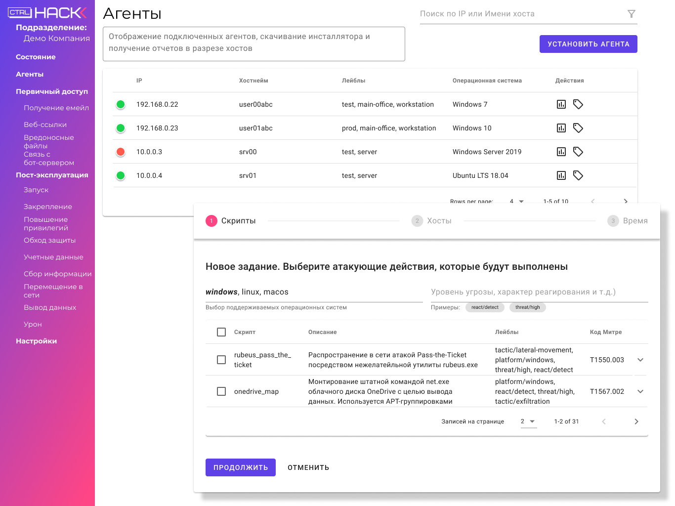The height and width of the screenshot is (506, 675).
Task: Open the Первичный доступ section
Action: coord(52,91)
